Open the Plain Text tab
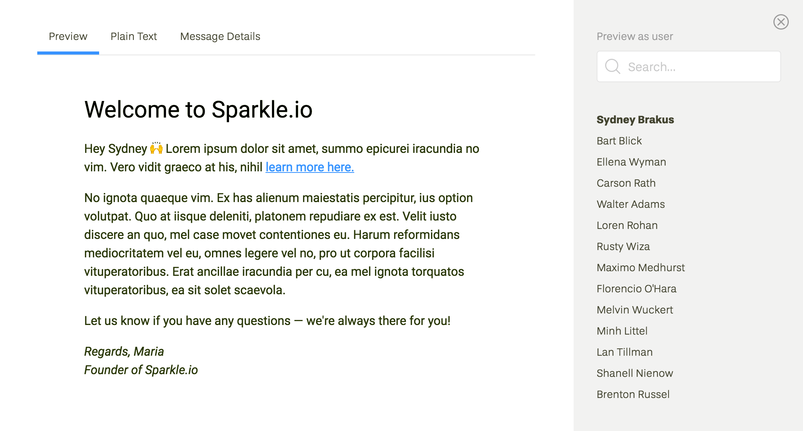 (x=134, y=36)
